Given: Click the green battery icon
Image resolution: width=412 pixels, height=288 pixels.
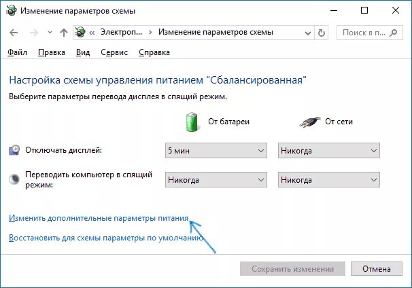Looking at the screenshot, I should (192, 122).
